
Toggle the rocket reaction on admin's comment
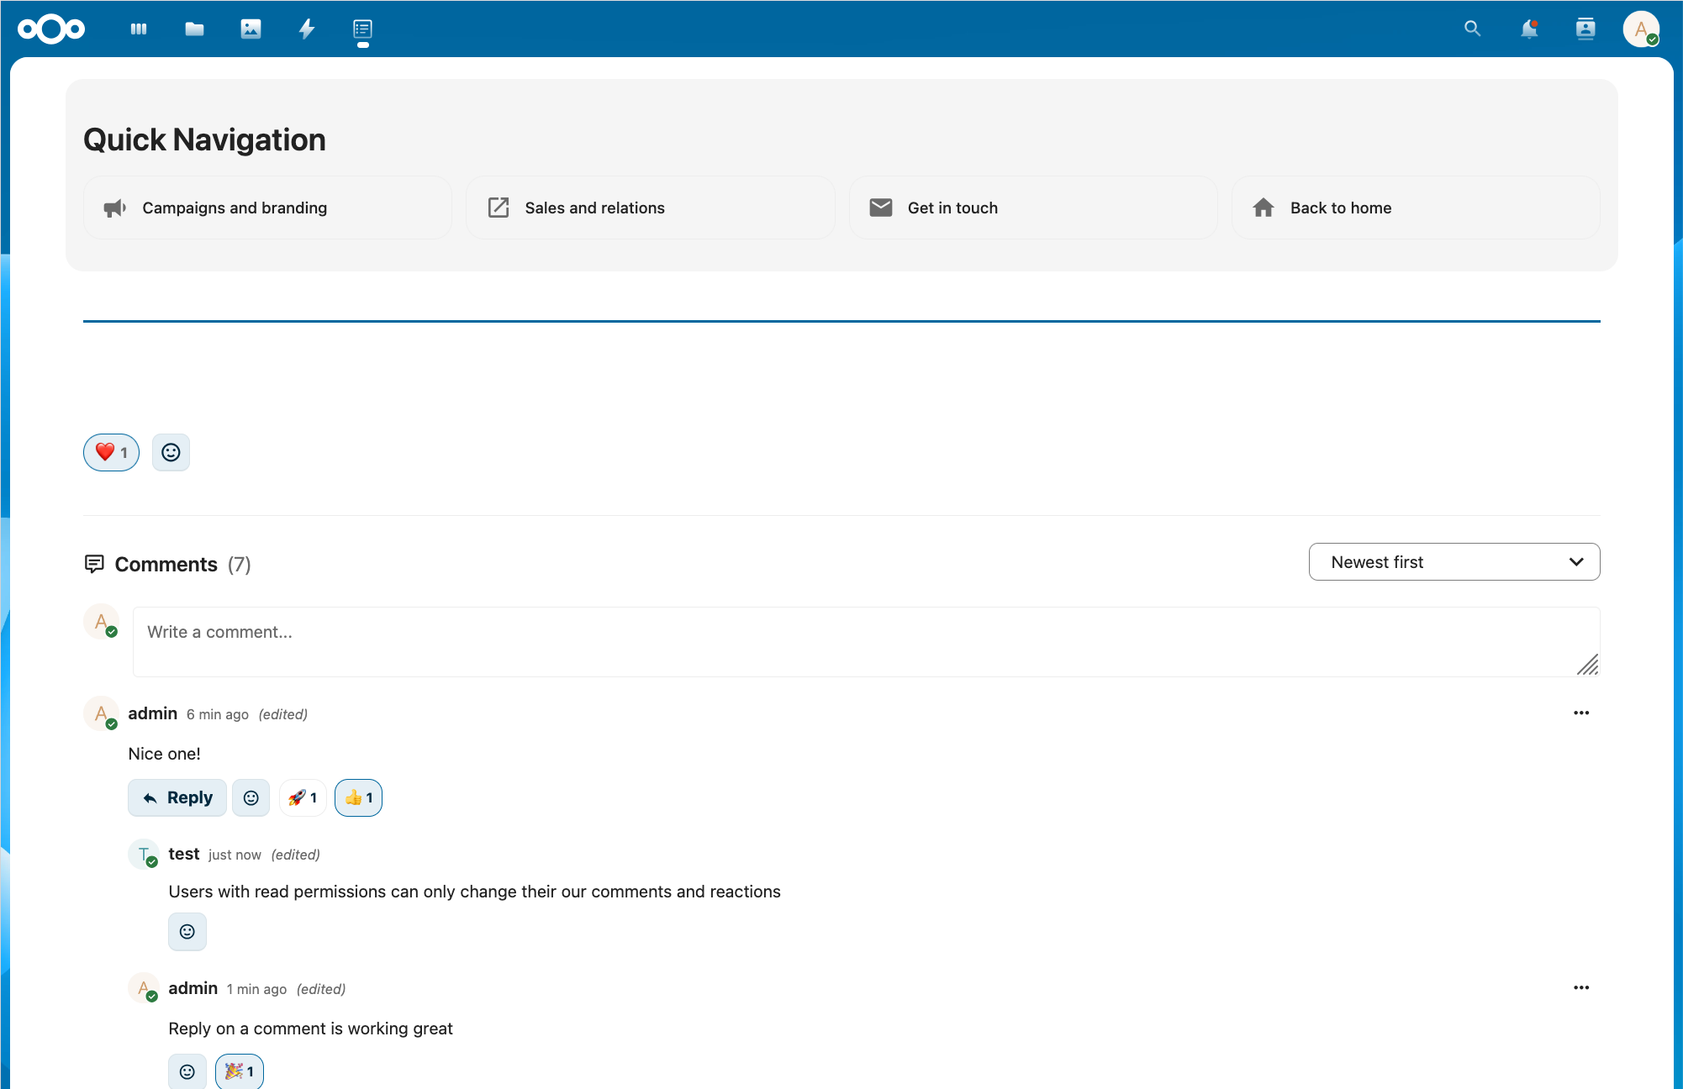(x=303, y=797)
